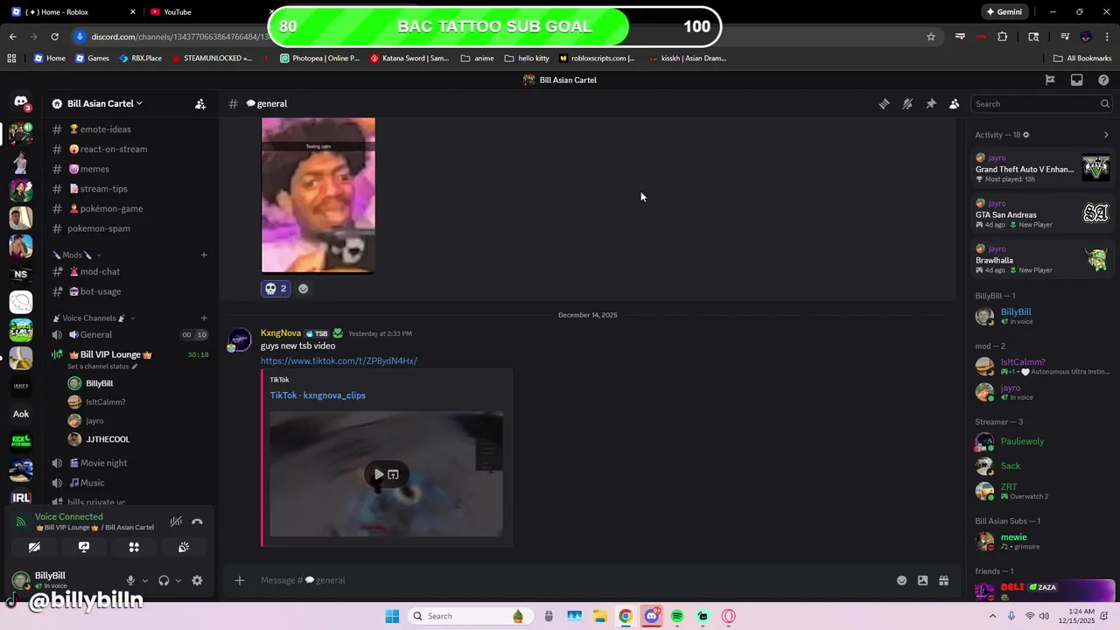Viewport: 1120px width, 630px height.
Task: Toggle notification settings bell in header
Action: (x=907, y=103)
